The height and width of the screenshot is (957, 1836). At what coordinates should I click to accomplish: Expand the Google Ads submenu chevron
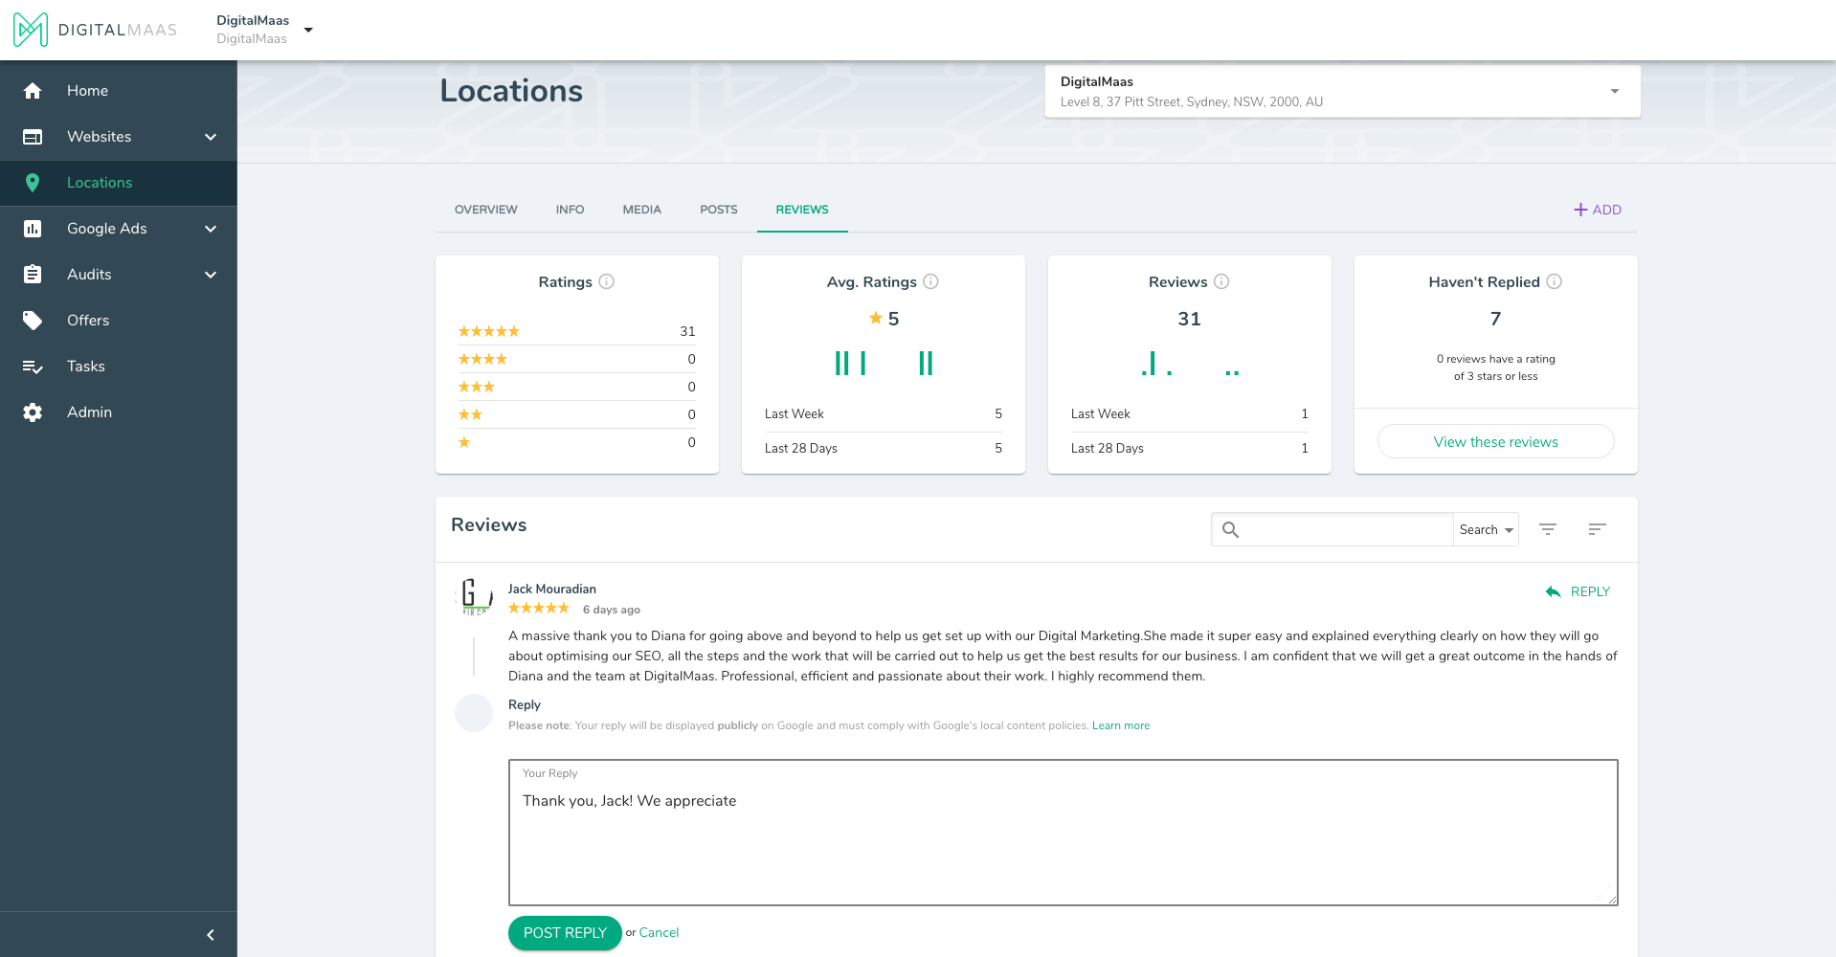tap(211, 229)
